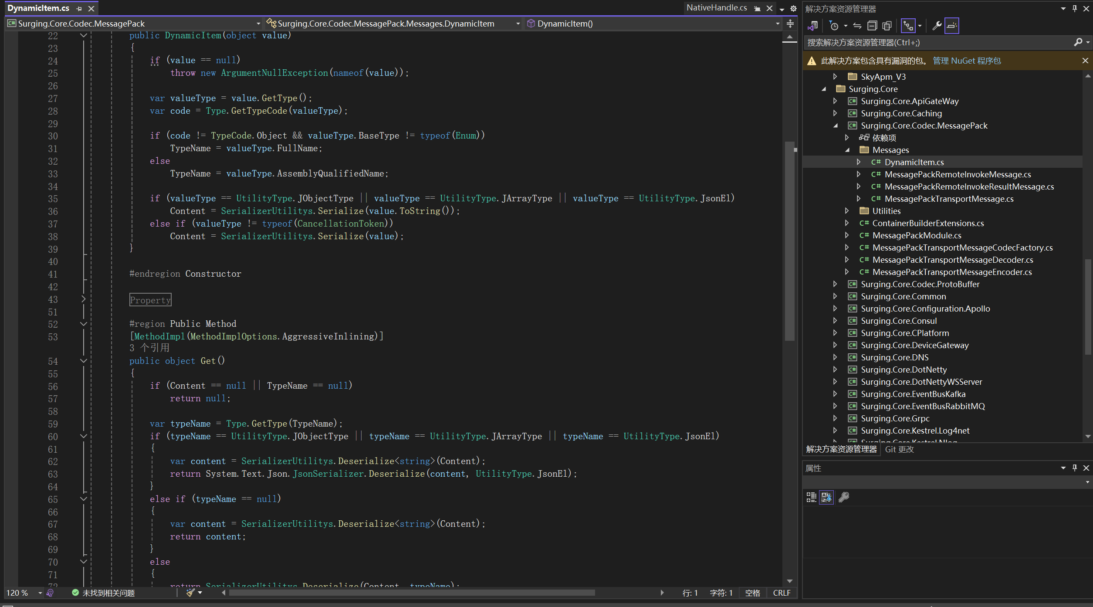Open properties with the wrench icon
This screenshot has width=1093, height=607.
coord(936,26)
